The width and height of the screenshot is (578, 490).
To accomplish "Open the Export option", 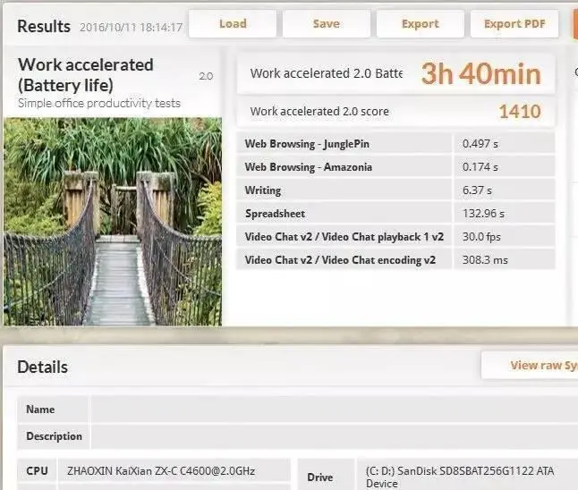I will [420, 24].
